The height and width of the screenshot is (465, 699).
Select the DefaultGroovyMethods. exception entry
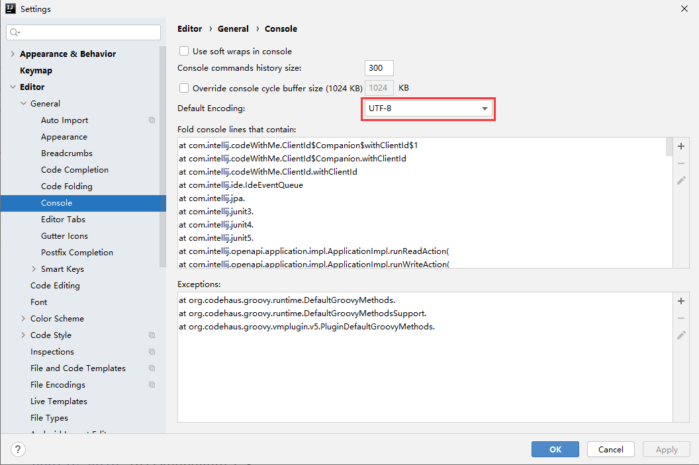click(x=287, y=300)
